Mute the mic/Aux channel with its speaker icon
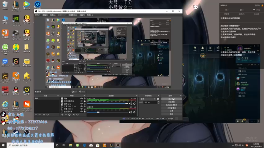This screenshot has height=148, width=264. click(130, 104)
